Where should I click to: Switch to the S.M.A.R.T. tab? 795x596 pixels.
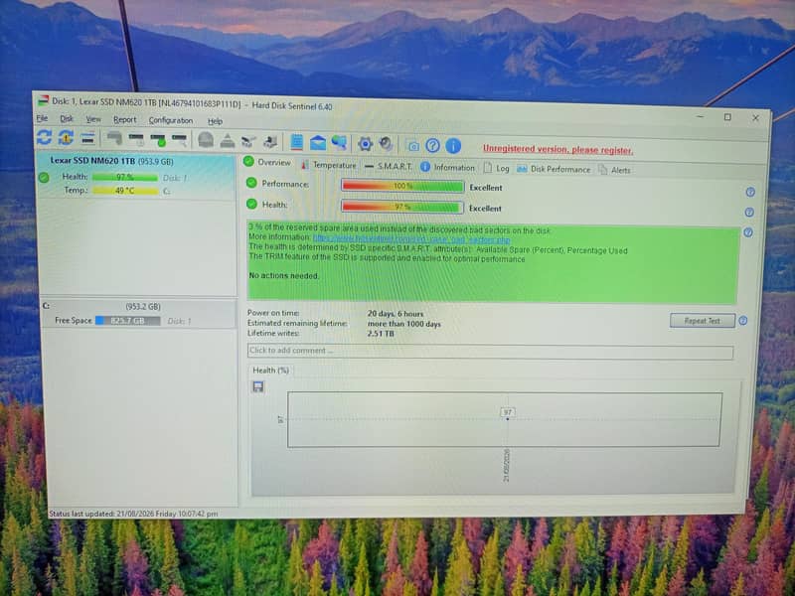pyautogui.click(x=389, y=166)
